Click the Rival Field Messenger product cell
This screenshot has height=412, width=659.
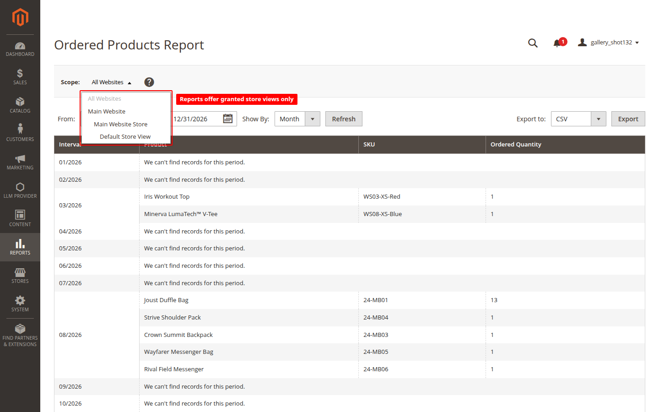[x=249, y=369]
